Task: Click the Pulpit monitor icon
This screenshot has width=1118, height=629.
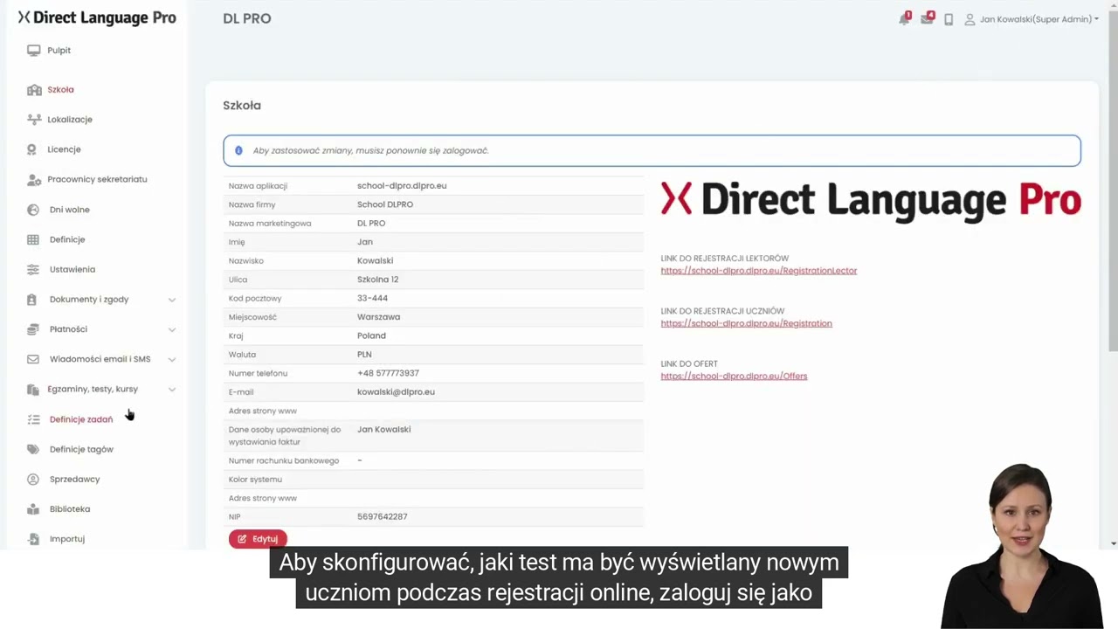Action: click(x=33, y=51)
